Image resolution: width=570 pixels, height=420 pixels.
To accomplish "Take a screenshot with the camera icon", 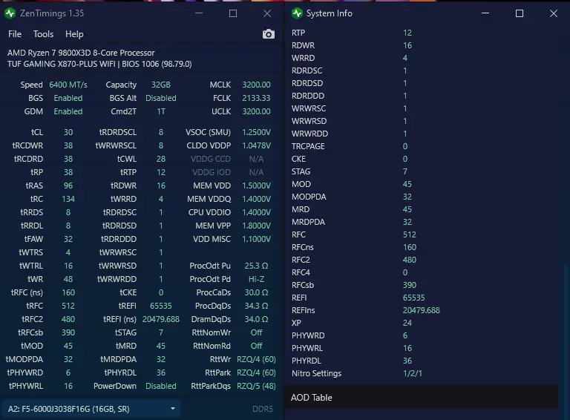I will pyautogui.click(x=268, y=34).
